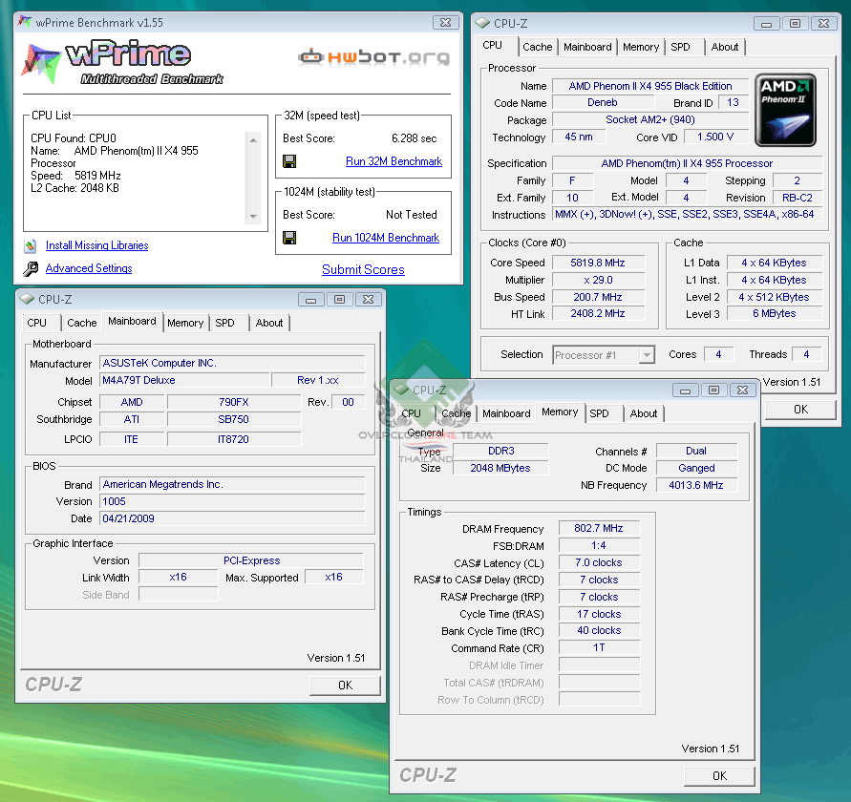Close the CPU-Z Mainboard window

tap(369, 300)
